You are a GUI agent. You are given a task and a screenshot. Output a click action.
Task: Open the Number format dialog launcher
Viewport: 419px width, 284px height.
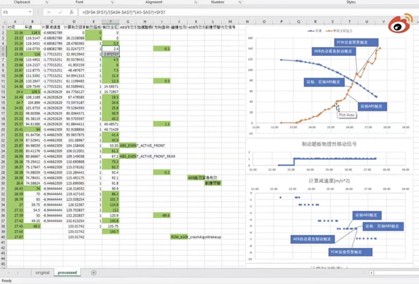pyautogui.click(x=240, y=2)
